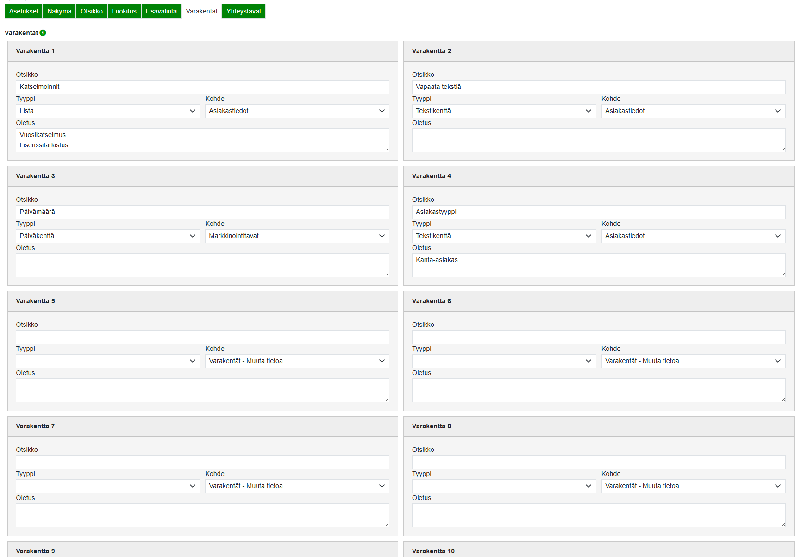The width and height of the screenshot is (795, 557).
Task: Click the Otsikko field containing Katselmoinnit
Action: pos(202,87)
